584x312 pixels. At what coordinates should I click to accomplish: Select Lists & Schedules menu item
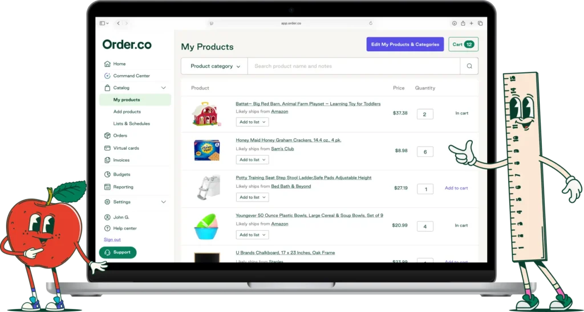click(132, 124)
